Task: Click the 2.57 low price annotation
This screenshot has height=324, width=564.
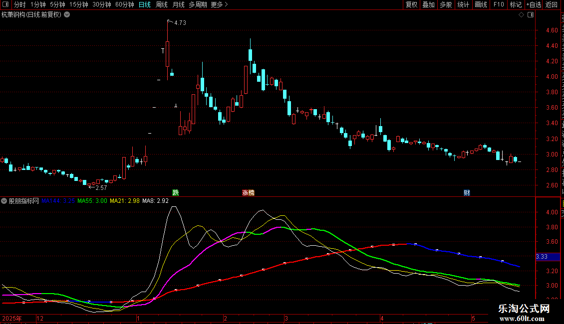Action: click(101, 188)
